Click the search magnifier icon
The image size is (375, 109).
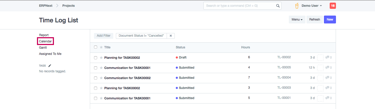point(278,6)
